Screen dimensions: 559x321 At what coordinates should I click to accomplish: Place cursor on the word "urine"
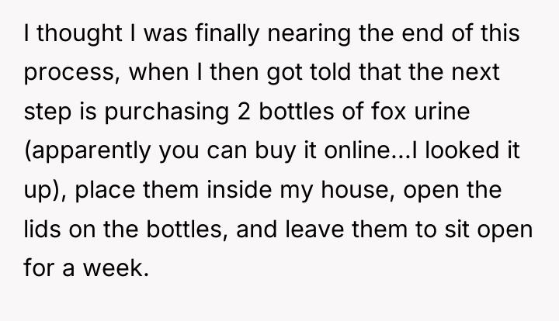[442, 112]
